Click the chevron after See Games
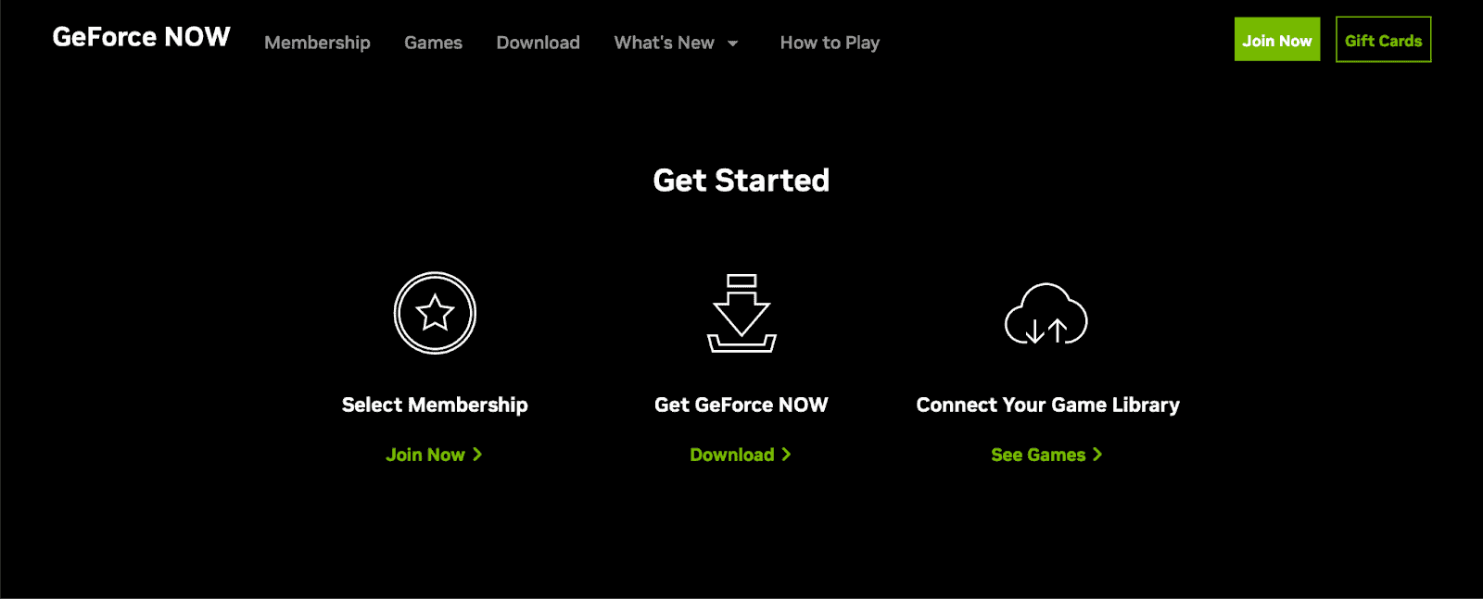 click(1097, 455)
